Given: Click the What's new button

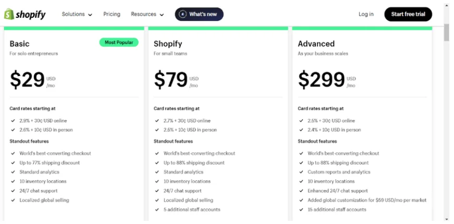Looking at the screenshot, I should [x=199, y=14].
